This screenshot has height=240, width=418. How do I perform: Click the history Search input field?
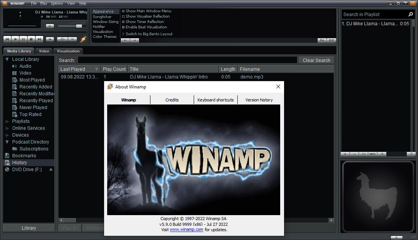pos(188,60)
